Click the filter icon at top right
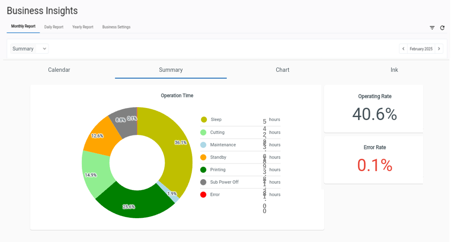Image resolution: width=451 pixels, height=242 pixels. tap(432, 28)
